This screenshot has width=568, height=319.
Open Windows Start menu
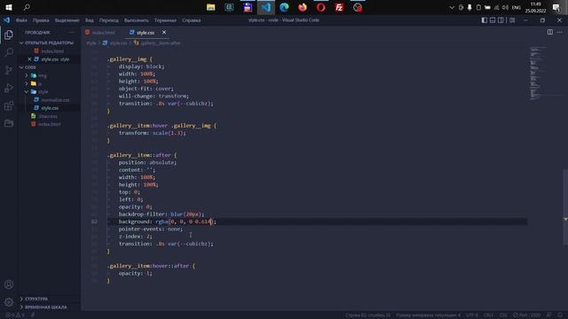coord(9,7)
